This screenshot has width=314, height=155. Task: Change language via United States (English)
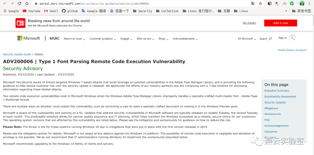tap(292, 50)
